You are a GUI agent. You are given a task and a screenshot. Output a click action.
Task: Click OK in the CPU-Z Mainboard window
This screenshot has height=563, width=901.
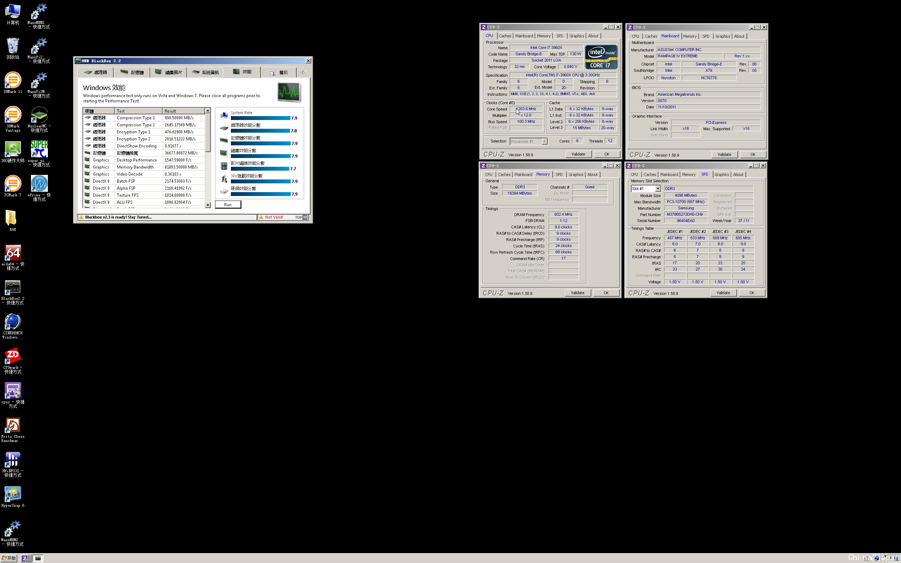coord(752,154)
